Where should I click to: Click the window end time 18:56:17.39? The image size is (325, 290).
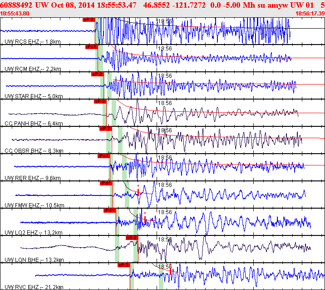point(310,14)
